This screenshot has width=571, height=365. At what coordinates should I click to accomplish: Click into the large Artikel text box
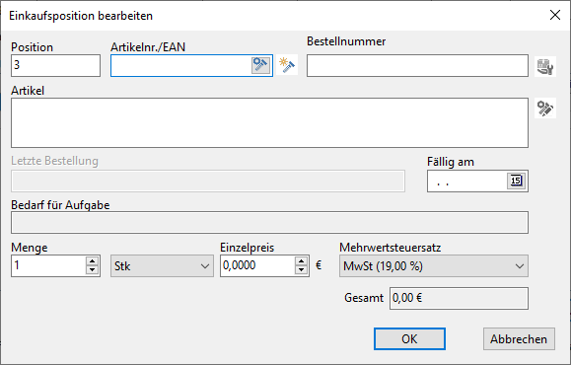pos(269,122)
